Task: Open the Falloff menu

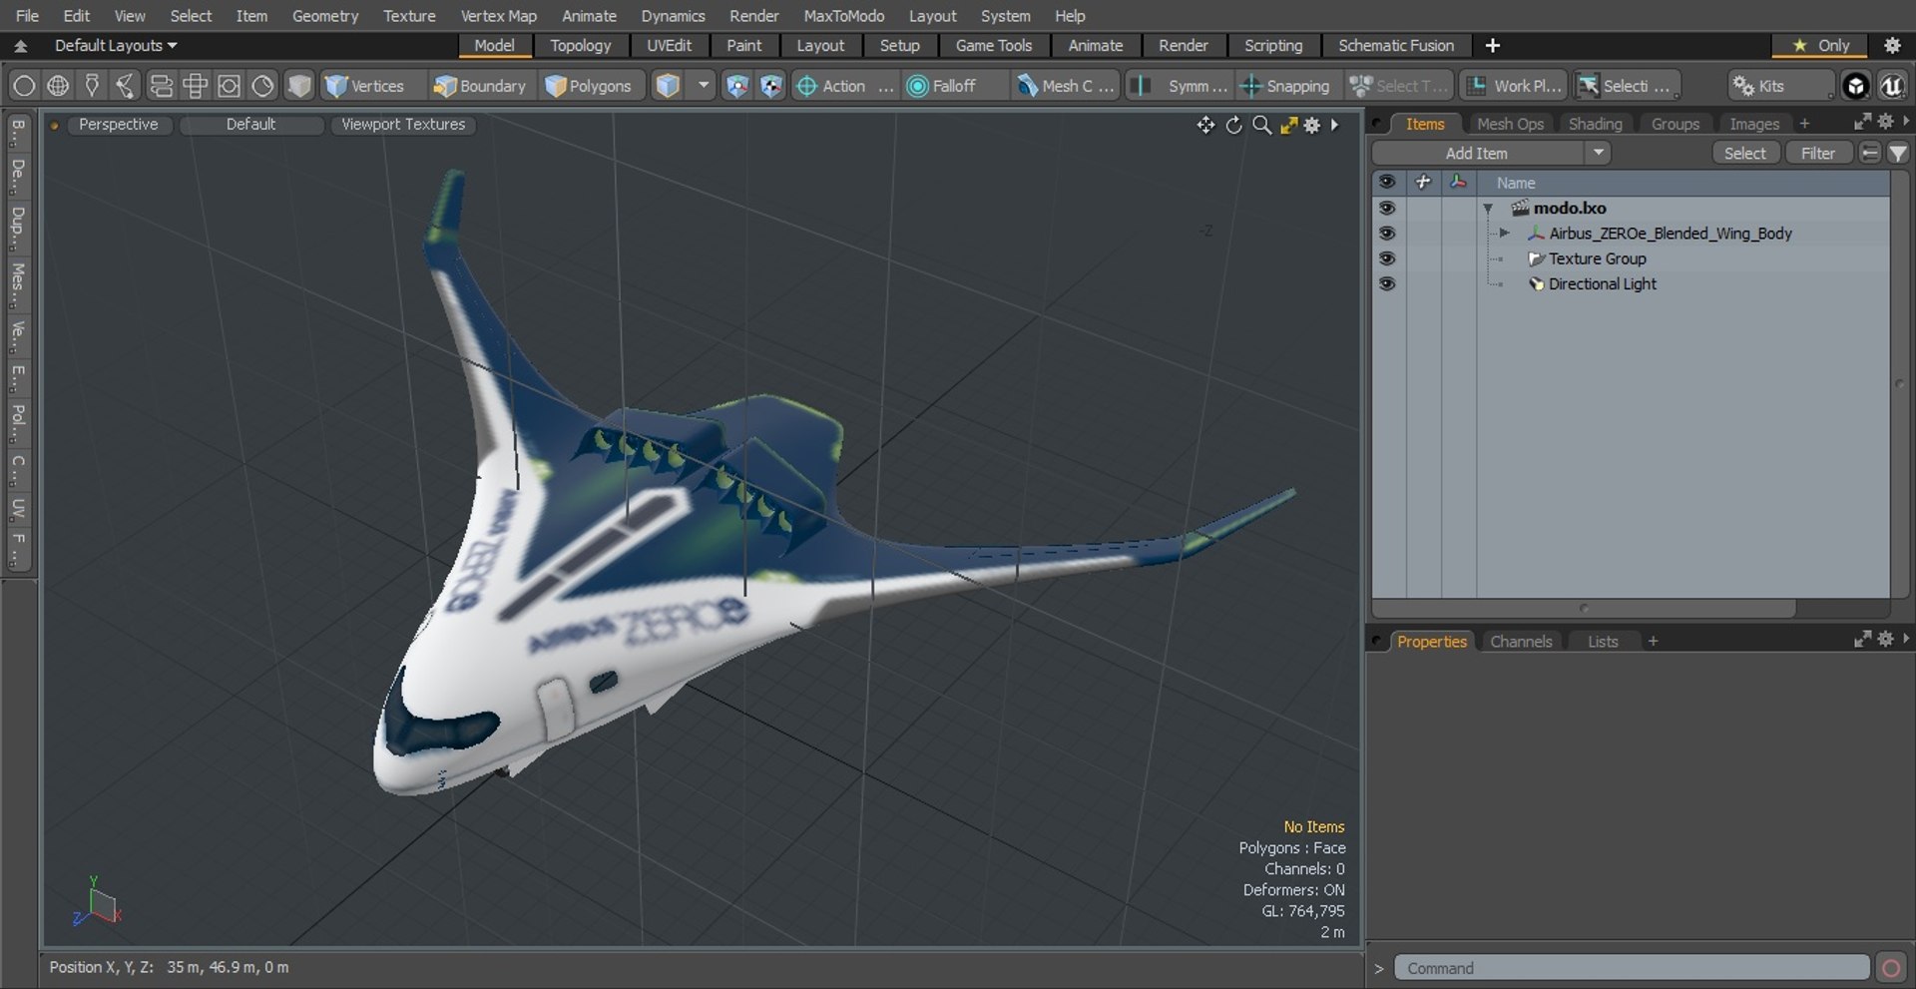Action: [x=953, y=86]
